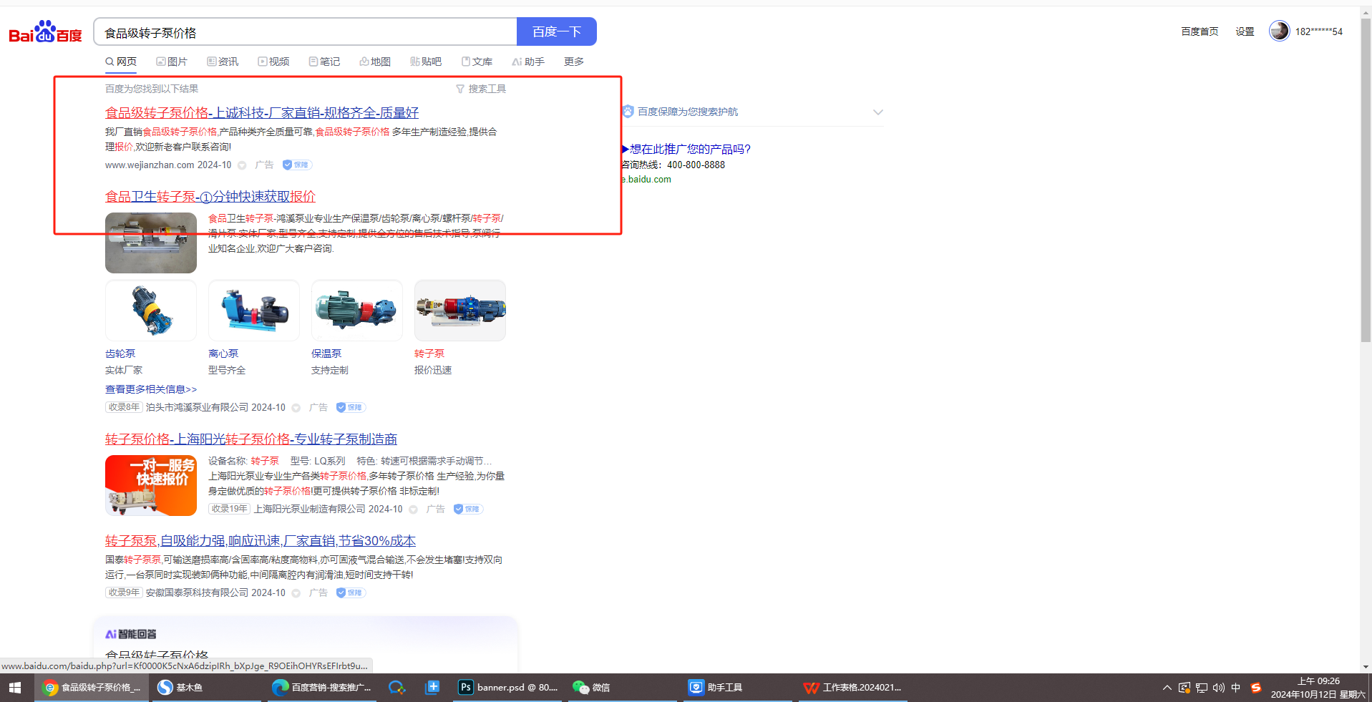The image size is (1372, 702).
Task: Click 保障 badge beside 泊头市鸿溪泵业有限公司
Action: coord(351,407)
